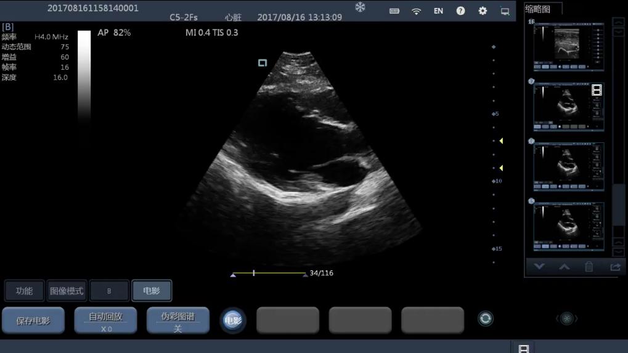Image resolution: width=628 pixels, height=353 pixels.
Task: Toggle 自动回放 auto playback button
Action: click(105, 321)
